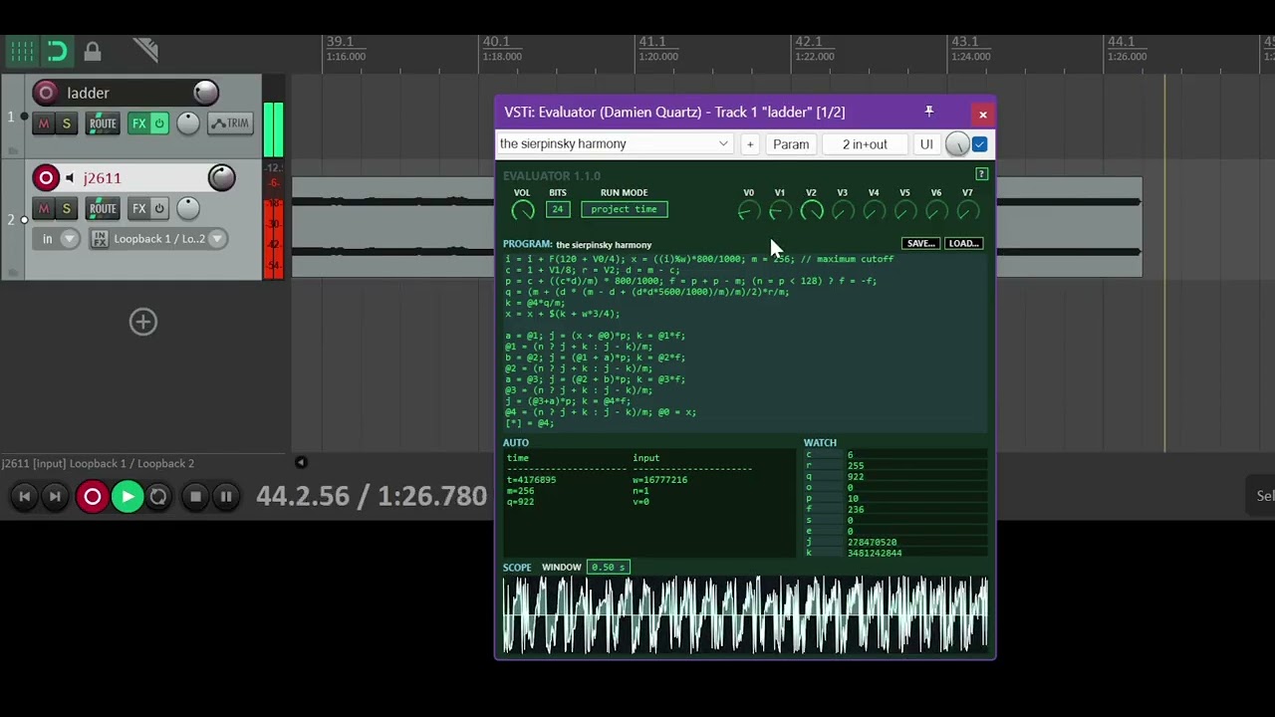The height and width of the screenshot is (717, 1275).
Task: Change RUN MODE 'project time' selector
Action: [625, 209]
